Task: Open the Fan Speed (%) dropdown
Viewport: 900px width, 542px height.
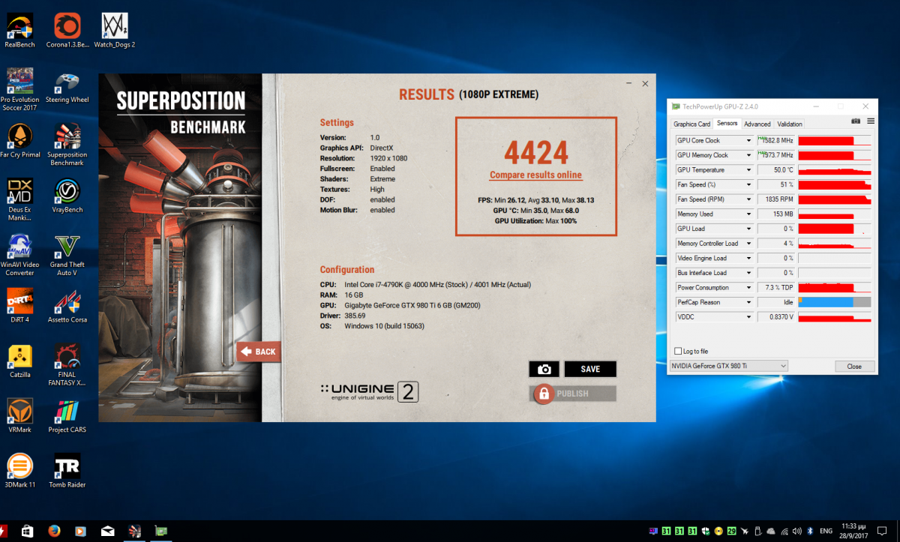Action: point(748,184)
